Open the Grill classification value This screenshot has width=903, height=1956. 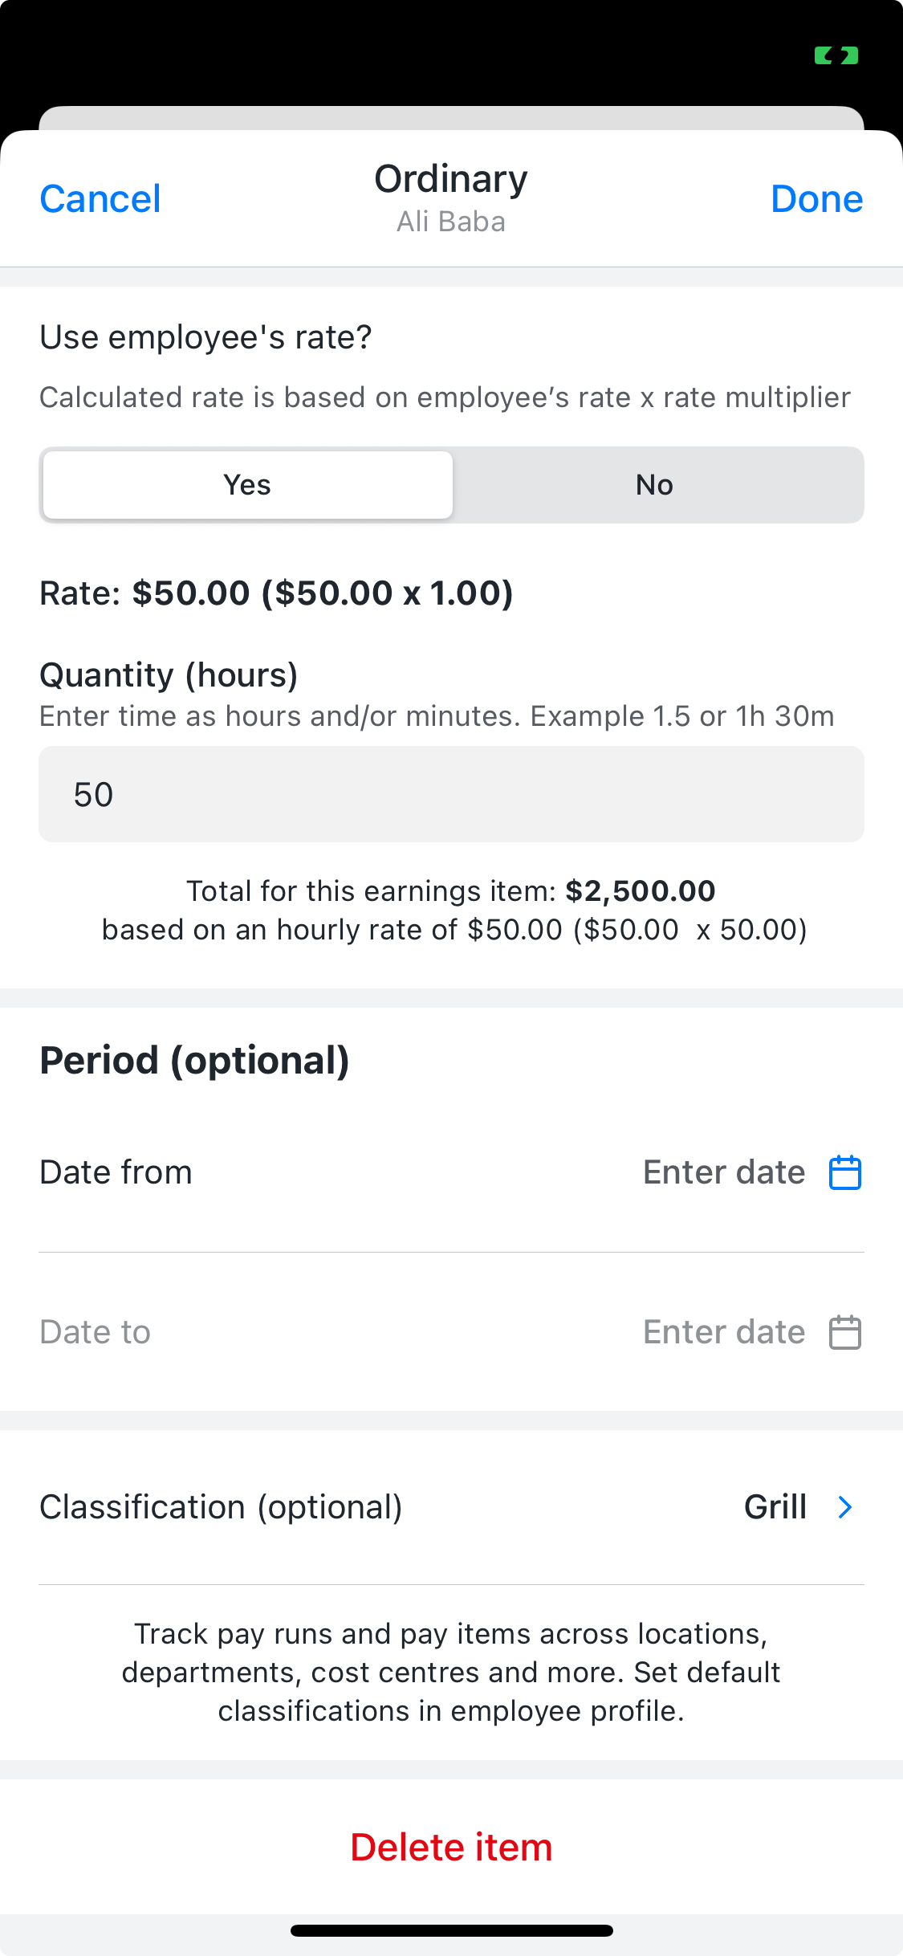coord(775,1507)
